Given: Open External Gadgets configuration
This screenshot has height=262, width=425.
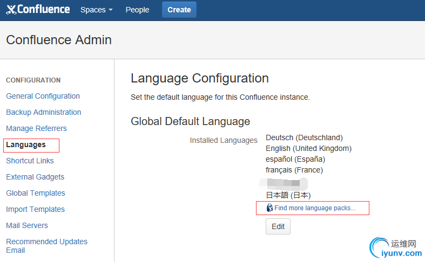Looking at the screenshot, I should coord(35,177).
